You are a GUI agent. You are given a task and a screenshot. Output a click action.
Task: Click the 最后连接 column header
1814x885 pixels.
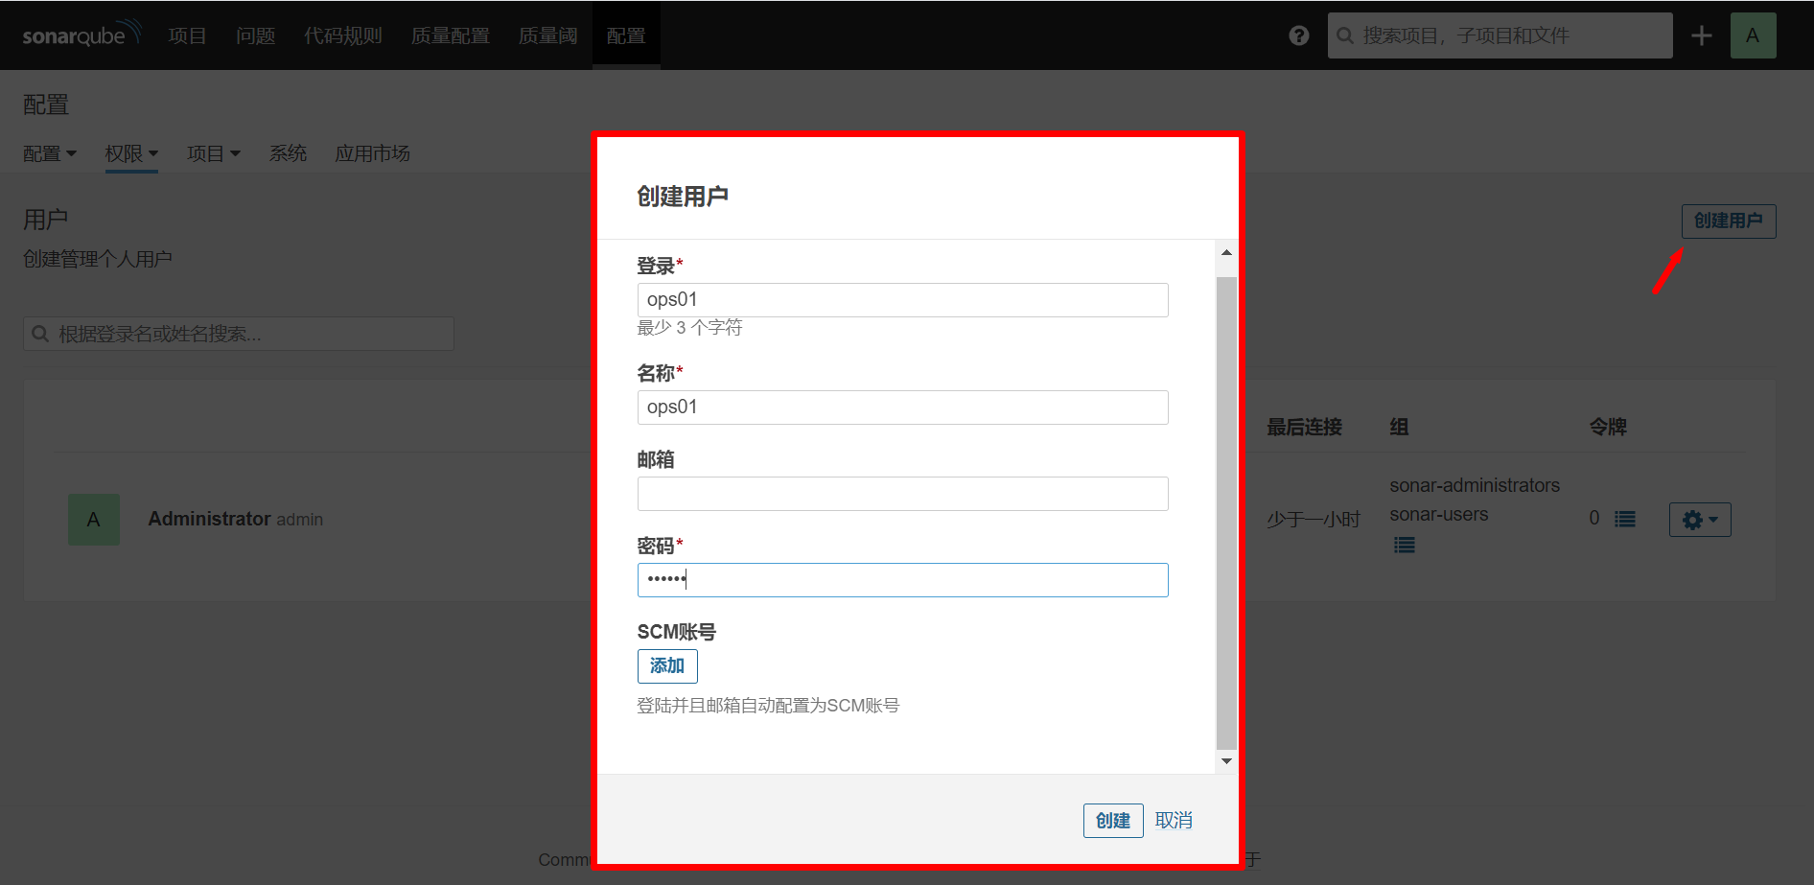[1304, 428]
